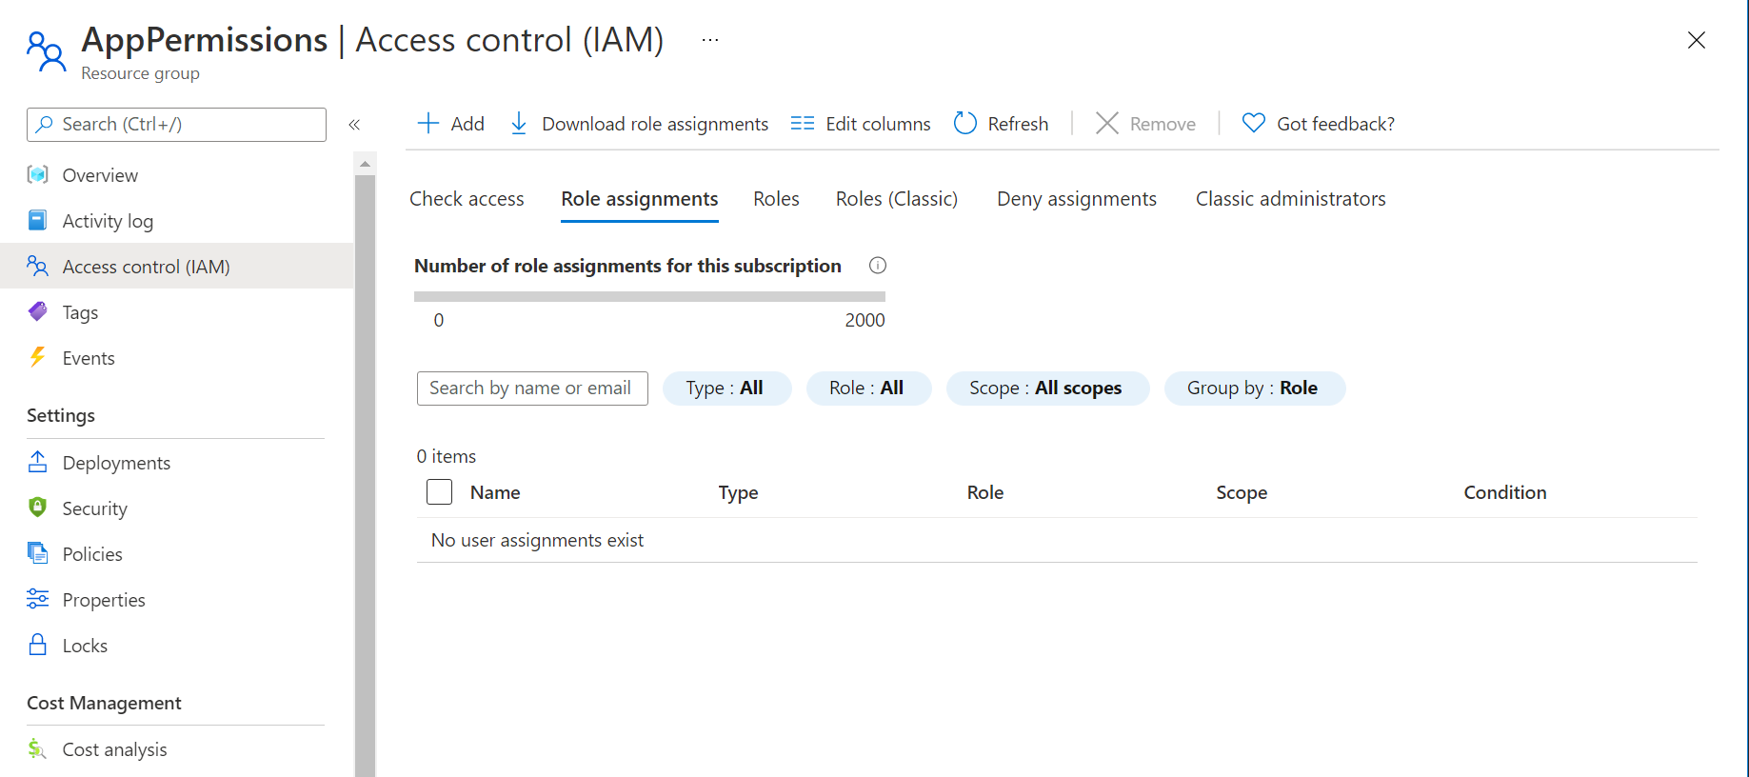Screen dimensions: 1749x777
Task: Click the download arrow icon
Action: point(519,123)
